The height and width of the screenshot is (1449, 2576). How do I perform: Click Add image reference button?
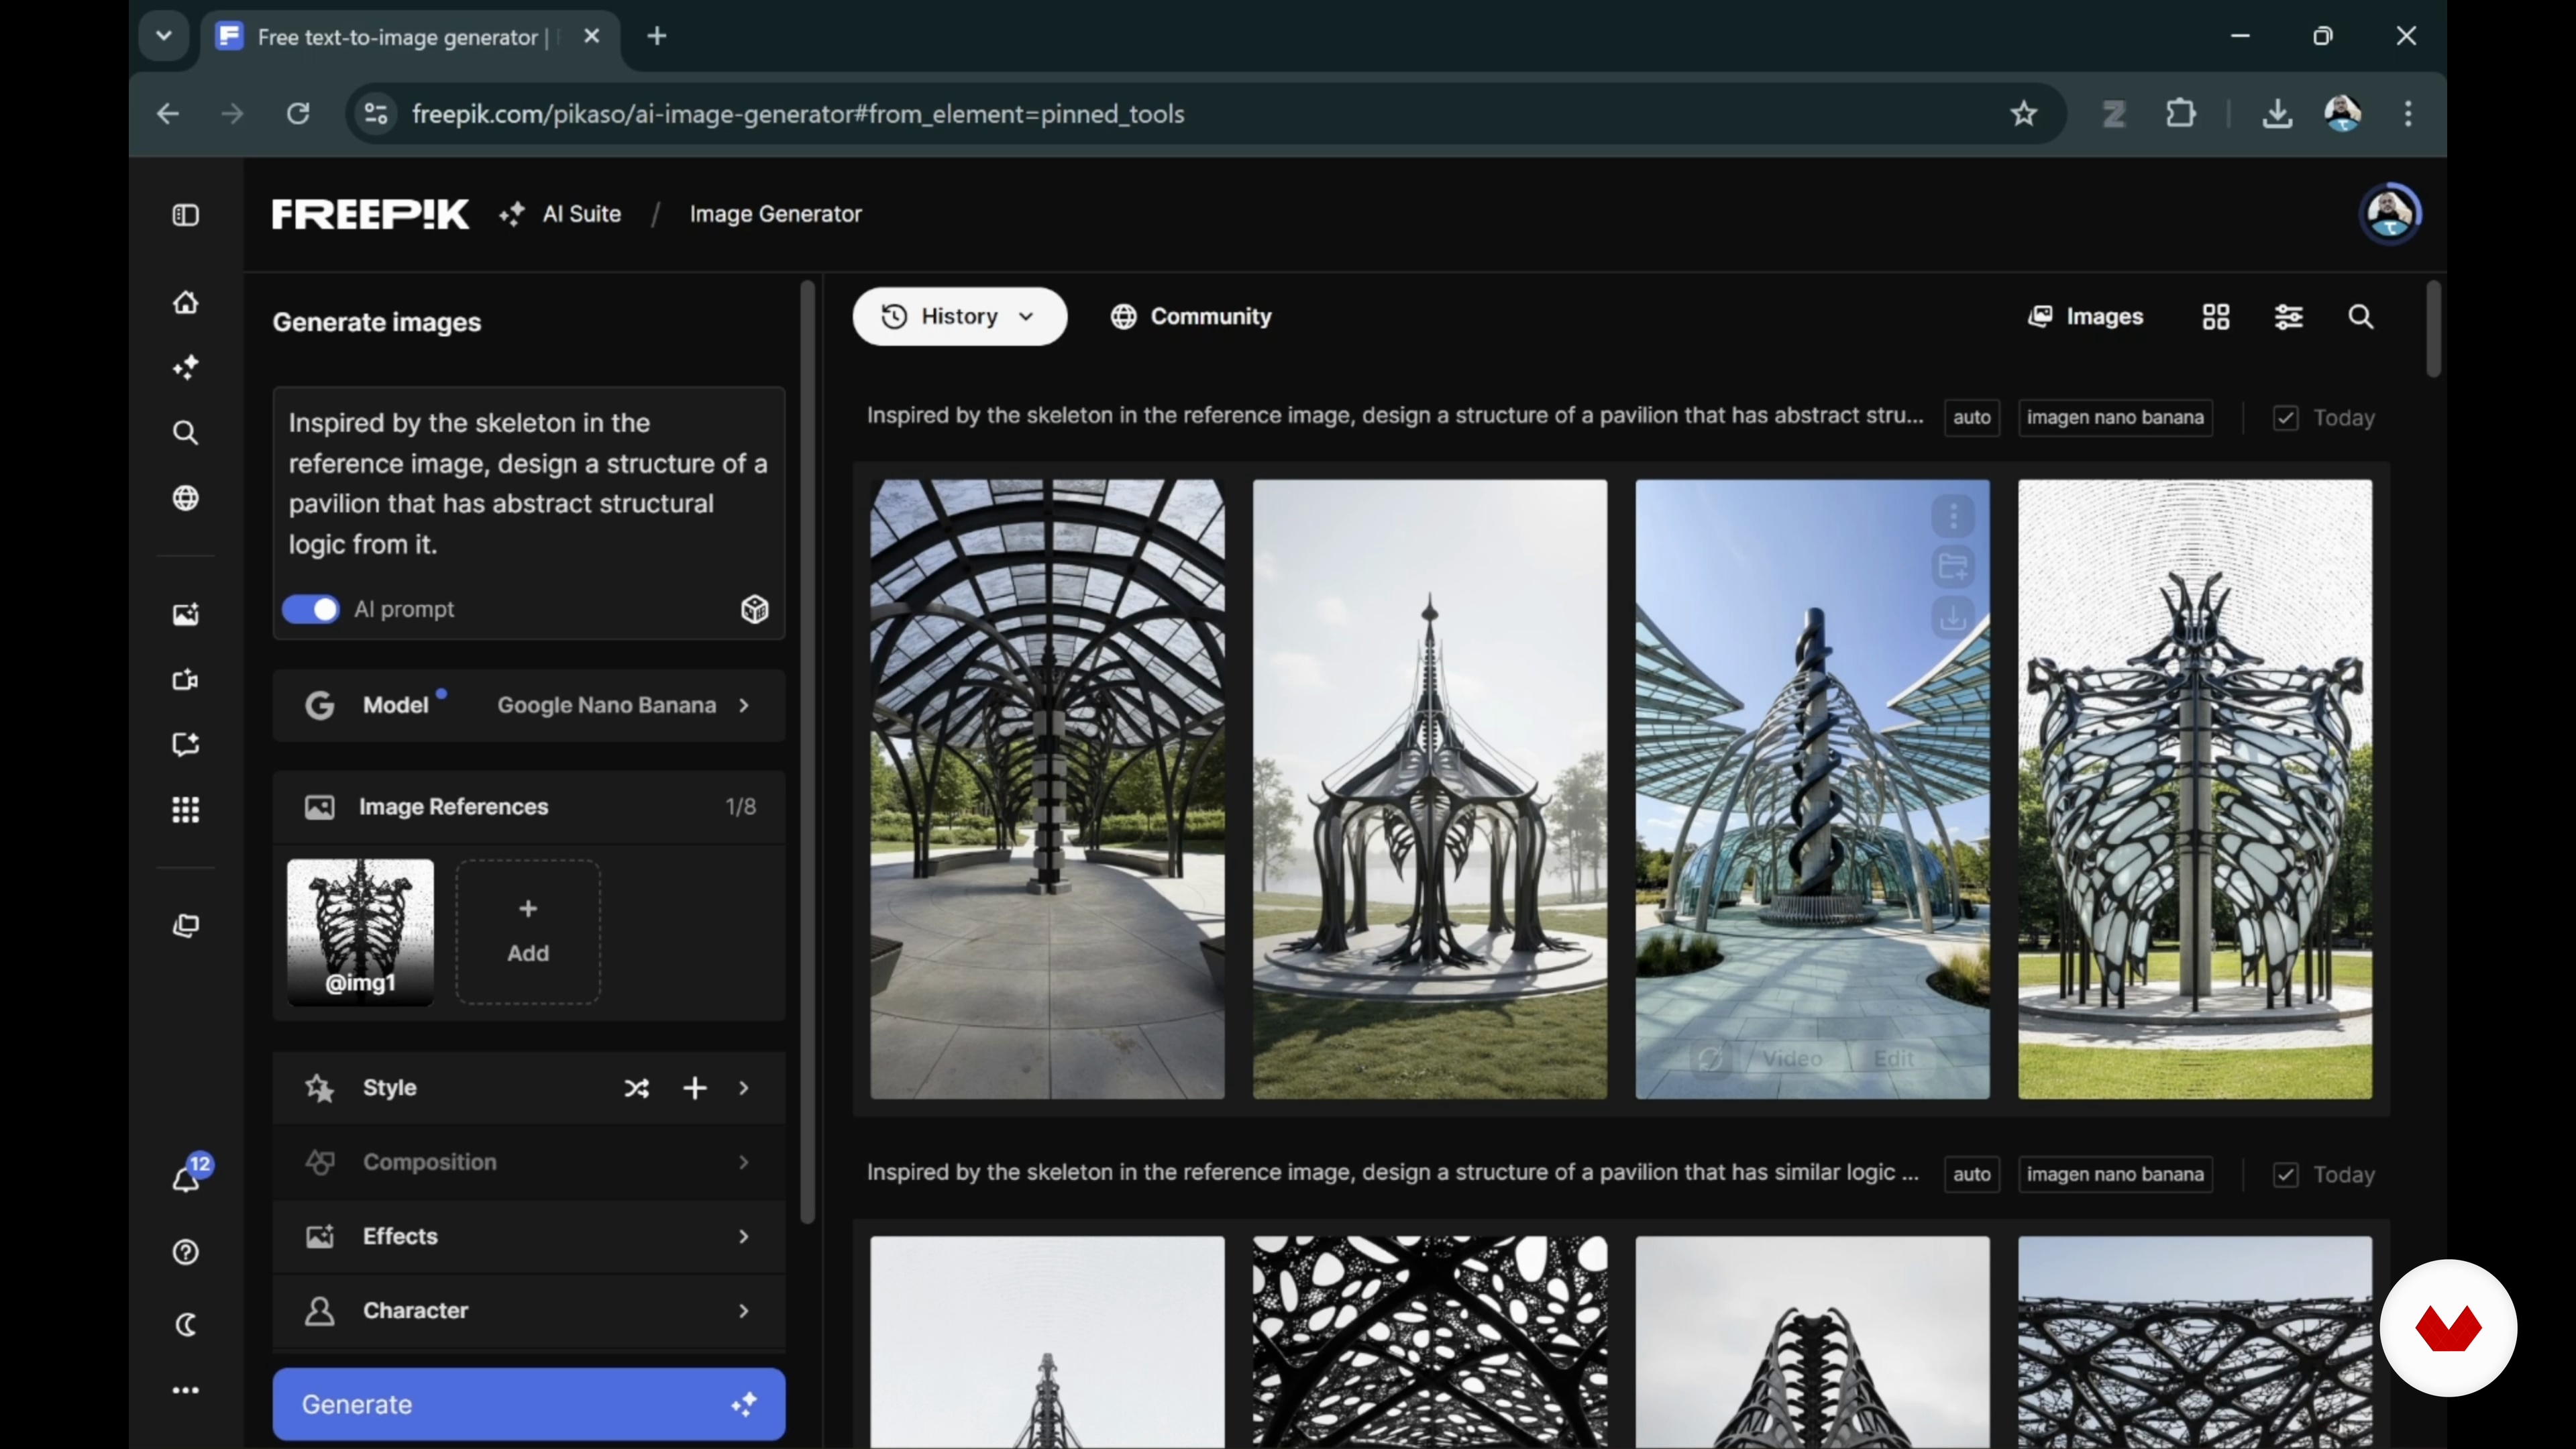click(528, 932)
